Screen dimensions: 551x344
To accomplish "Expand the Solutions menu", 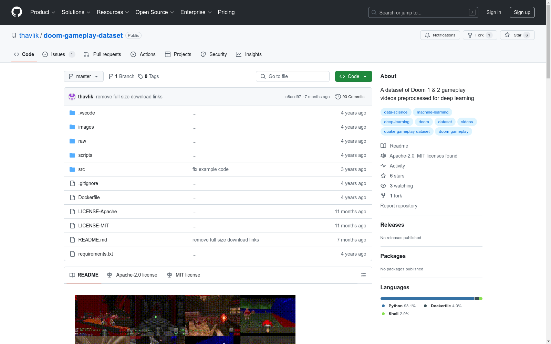I will click(76, 12).
